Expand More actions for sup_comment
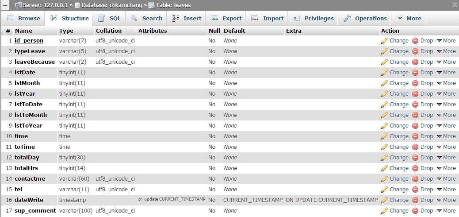 coord(446,211)
